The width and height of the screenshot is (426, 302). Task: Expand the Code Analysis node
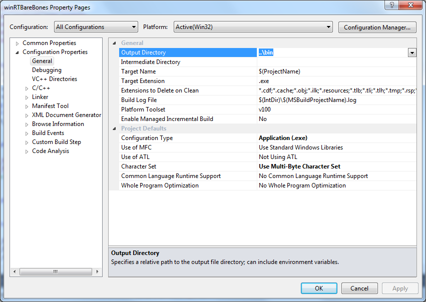pyautogui.click(x=27, y=151)
